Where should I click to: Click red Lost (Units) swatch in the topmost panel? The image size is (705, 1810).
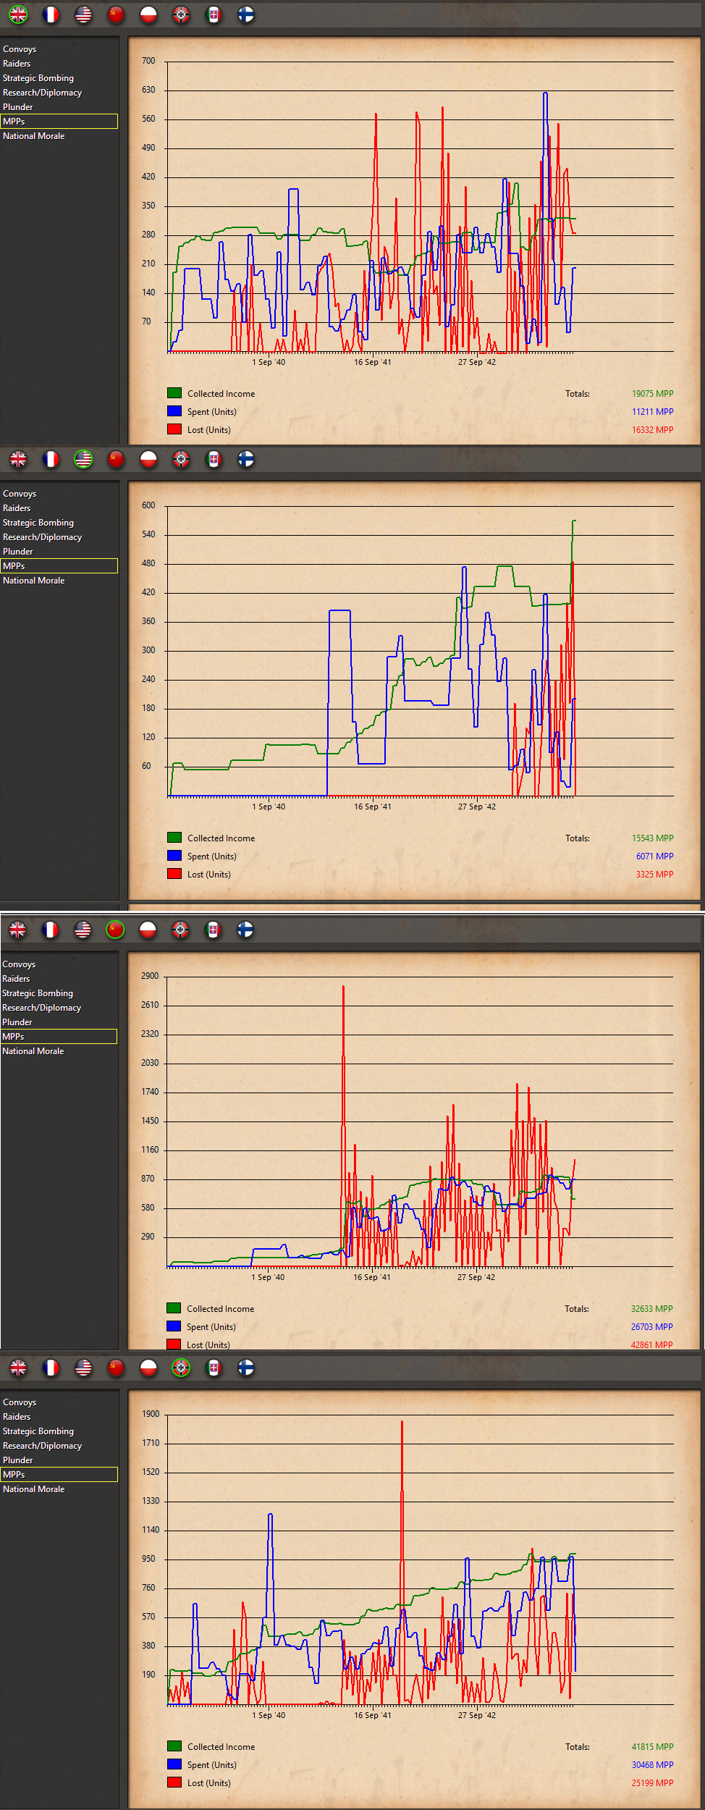(174, 429)
